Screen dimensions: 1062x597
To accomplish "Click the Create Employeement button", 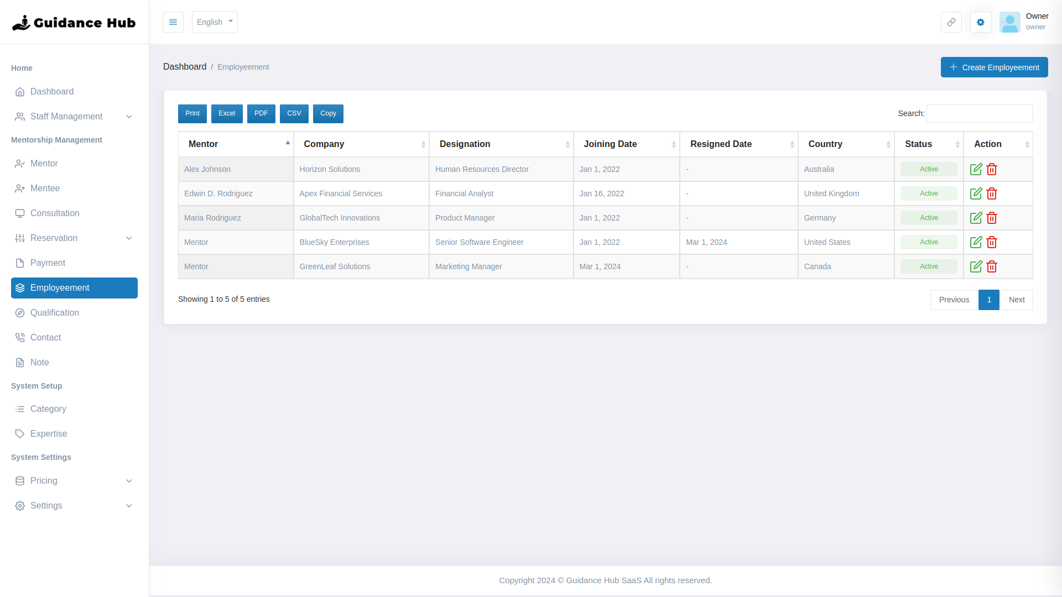I will click(994, 67).
